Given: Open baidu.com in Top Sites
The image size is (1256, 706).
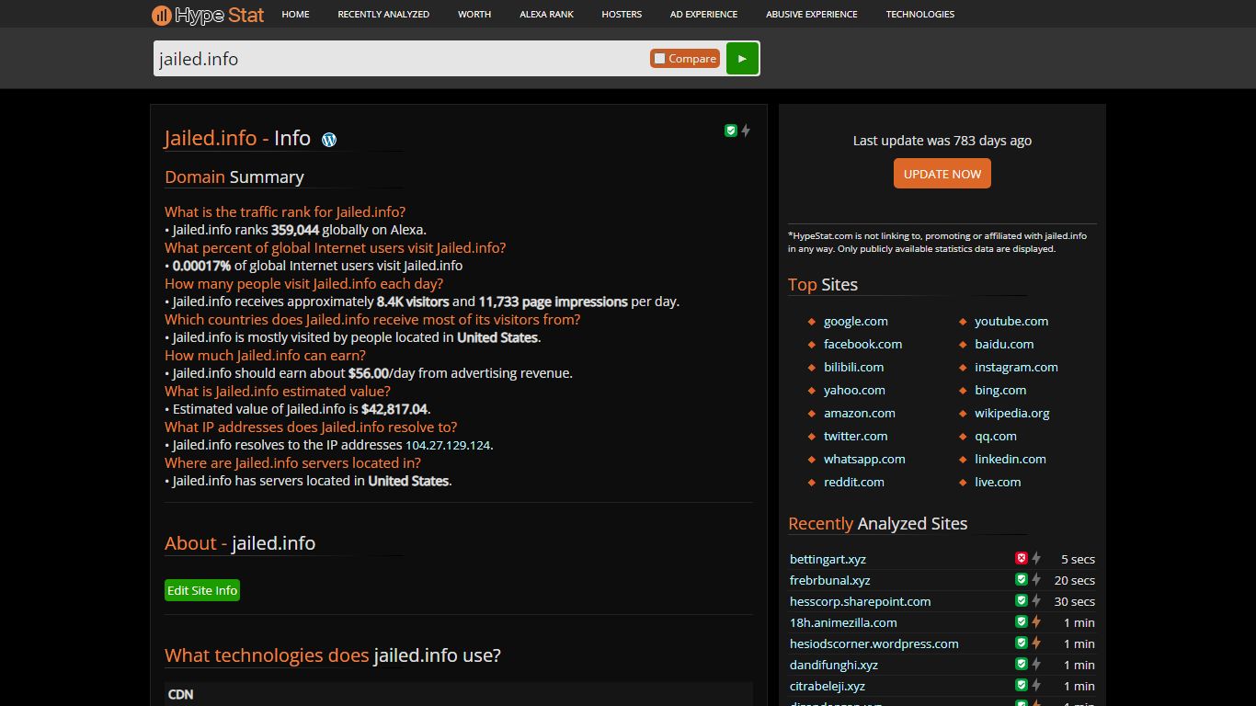Looking at the screenshot, I should click(1004, 344).
